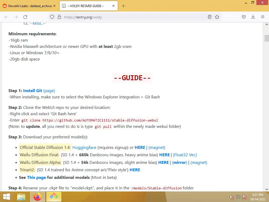Open Firefox application menu
Screen dimensions: 269x202
point(263,17)
